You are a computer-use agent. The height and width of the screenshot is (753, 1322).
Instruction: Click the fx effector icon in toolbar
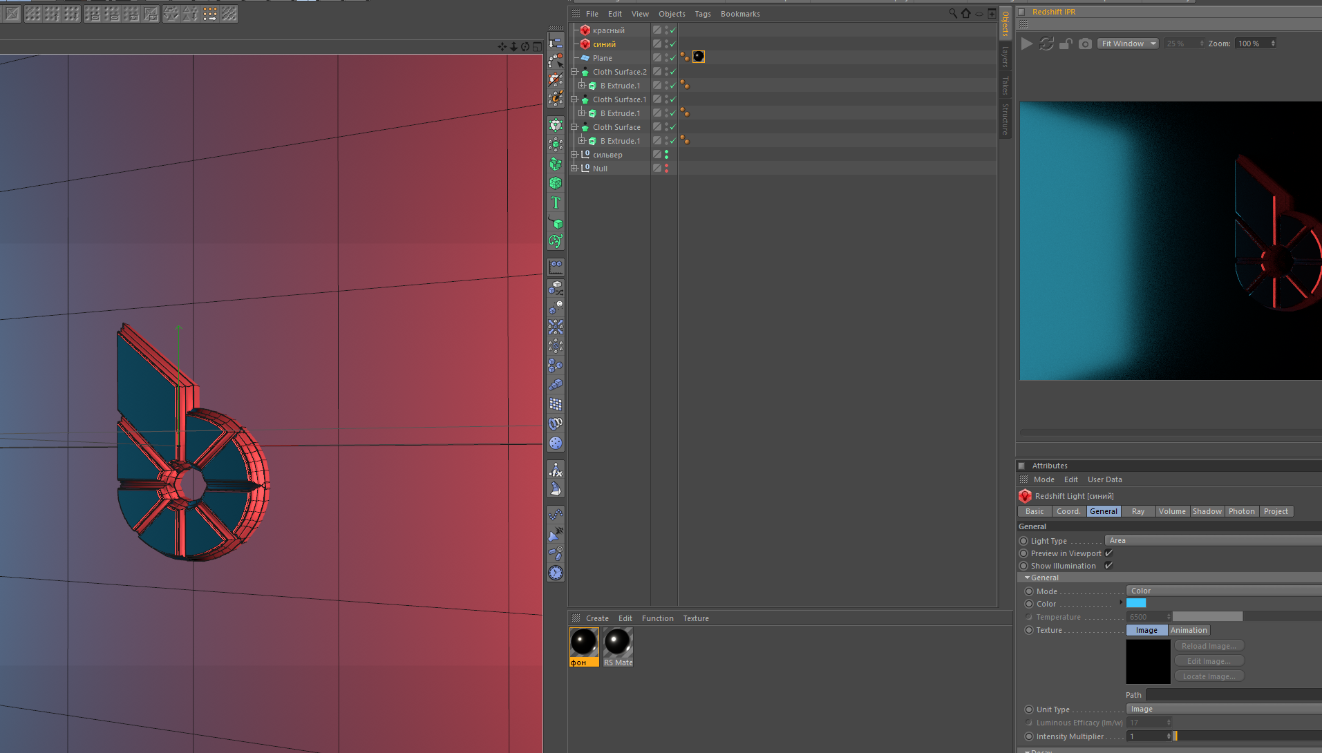556,470
